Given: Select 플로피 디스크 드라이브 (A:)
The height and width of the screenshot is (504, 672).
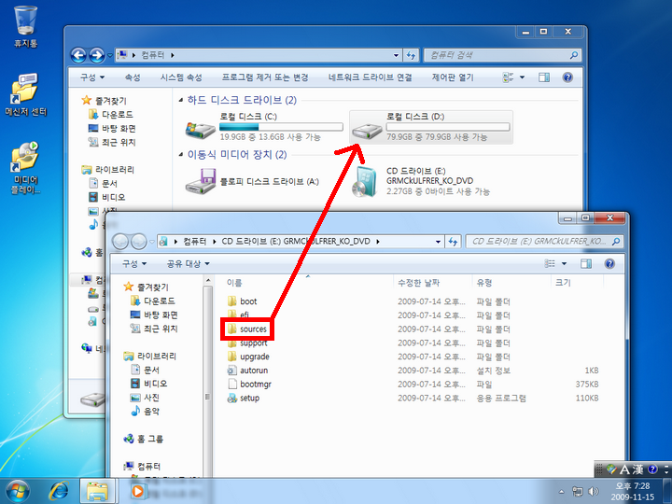Looking at the screenshot, I should 253,181.
